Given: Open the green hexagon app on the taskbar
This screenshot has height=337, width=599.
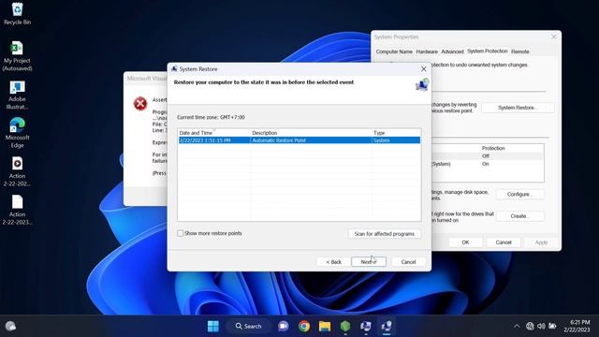Looking at the screenshot, I should click(x=345, y=326).
